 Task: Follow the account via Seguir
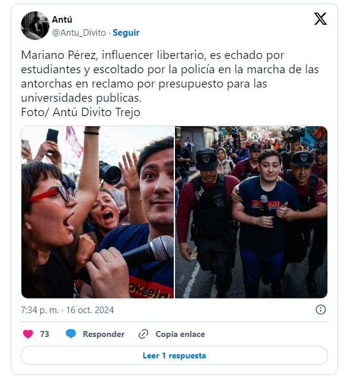(x=126, y=33)
